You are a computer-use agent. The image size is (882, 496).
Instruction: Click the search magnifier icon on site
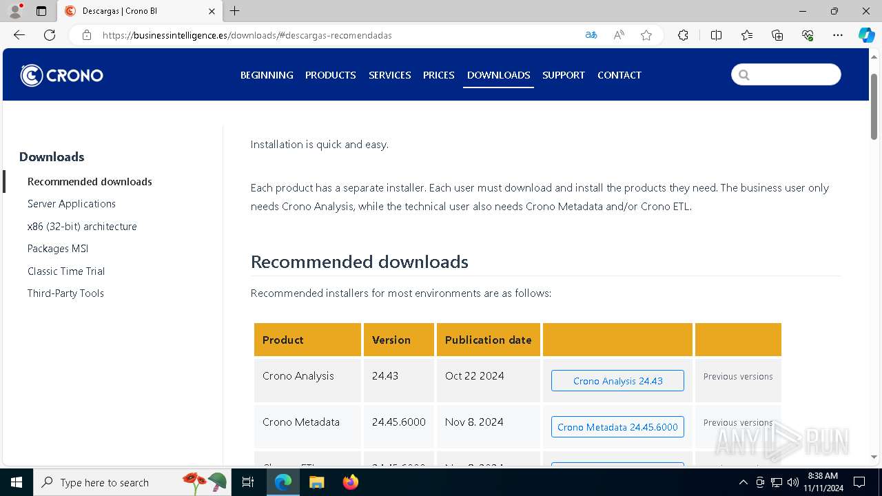pos(743,75)
